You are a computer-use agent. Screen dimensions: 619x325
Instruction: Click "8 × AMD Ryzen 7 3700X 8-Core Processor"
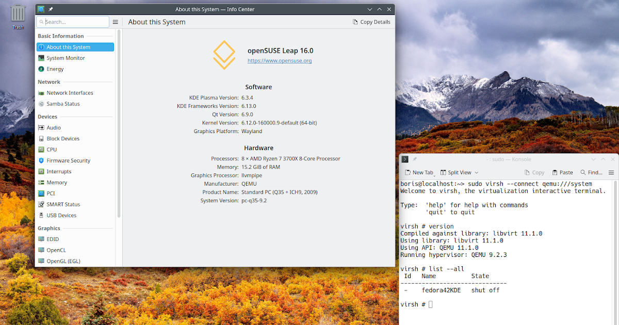tap(291, 159)
